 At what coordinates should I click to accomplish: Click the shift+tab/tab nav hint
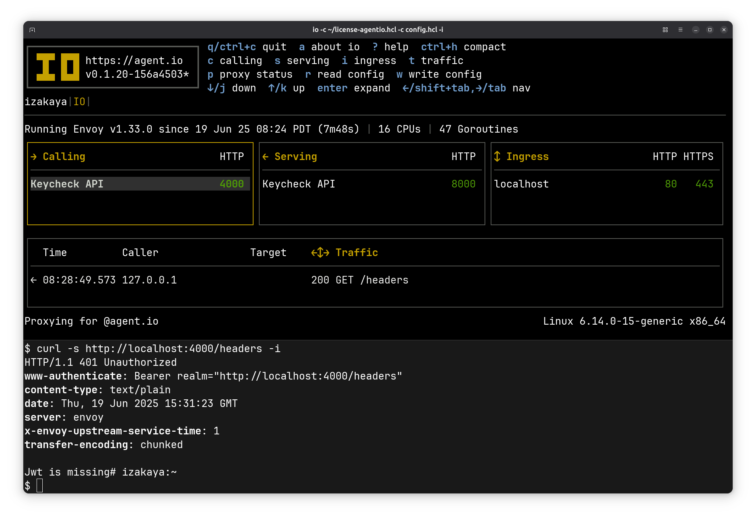[467, 88]
